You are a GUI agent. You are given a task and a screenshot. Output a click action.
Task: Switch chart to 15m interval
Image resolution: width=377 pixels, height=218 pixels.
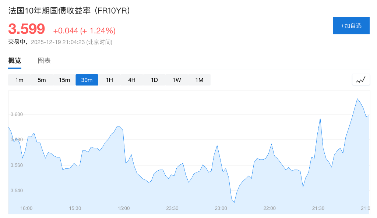[x=64, y=80]
